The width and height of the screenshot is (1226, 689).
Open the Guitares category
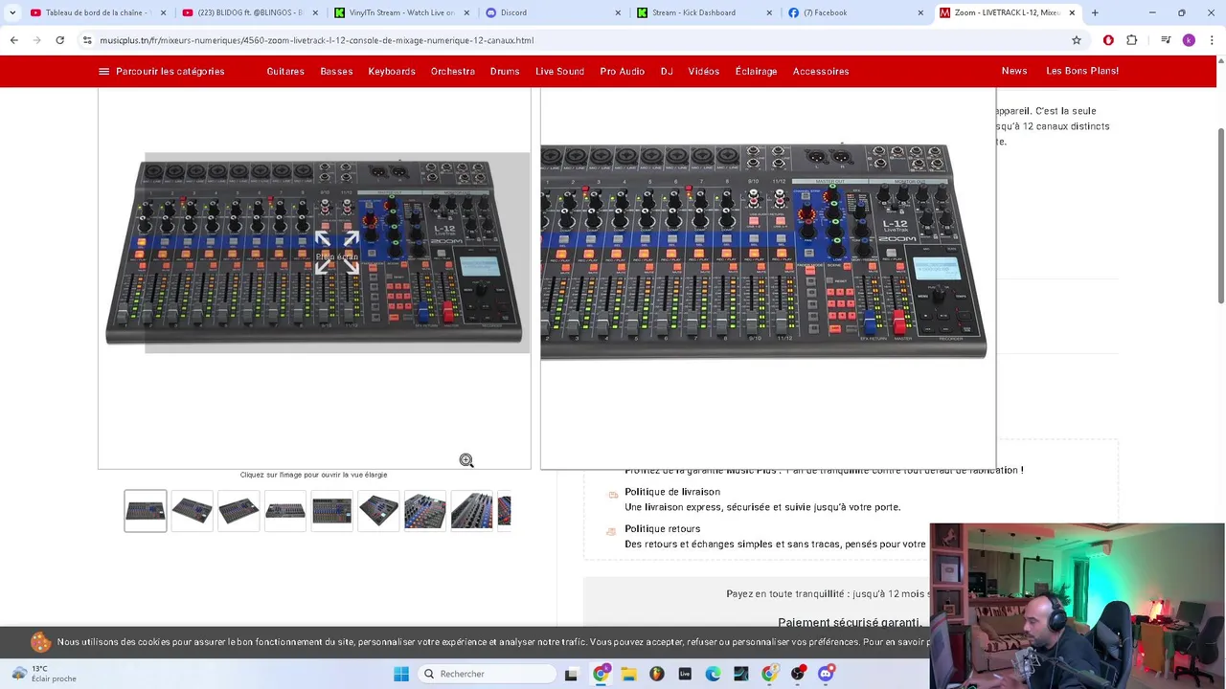[x=285, y=71]
